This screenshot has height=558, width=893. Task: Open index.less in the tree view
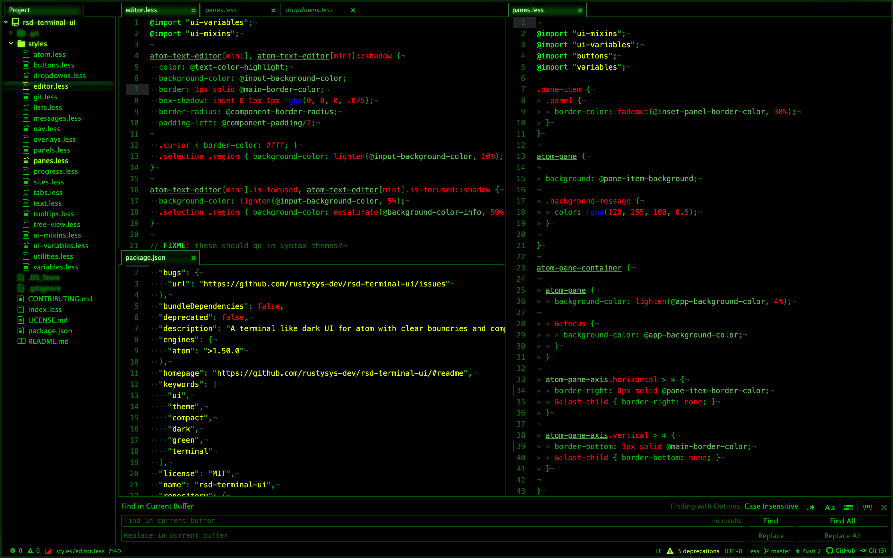click(45, 309)
